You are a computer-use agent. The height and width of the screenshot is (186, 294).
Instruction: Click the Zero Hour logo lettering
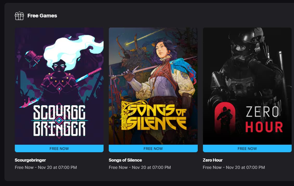pyautogui.click(x=264, y=119)
